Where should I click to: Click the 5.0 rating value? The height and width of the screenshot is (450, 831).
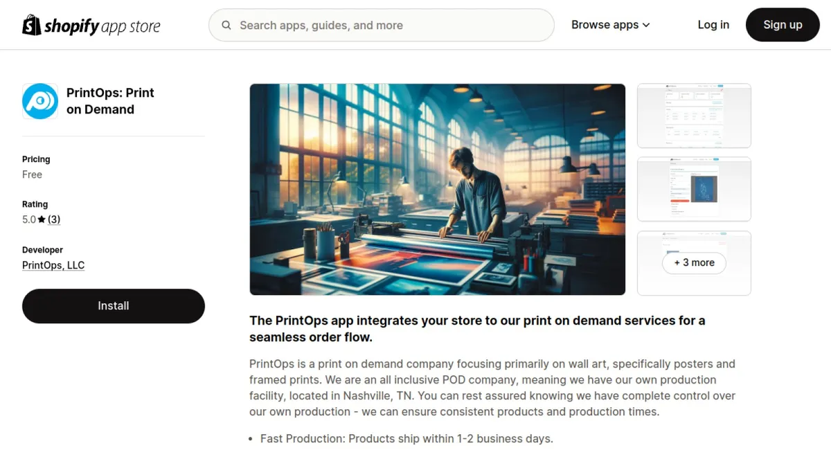tap(29, 219)
